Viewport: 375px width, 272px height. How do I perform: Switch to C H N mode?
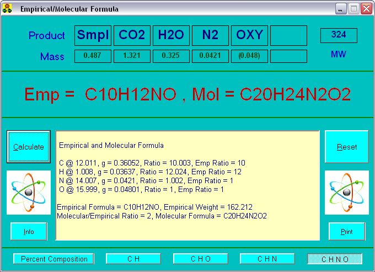click(267, 259)
